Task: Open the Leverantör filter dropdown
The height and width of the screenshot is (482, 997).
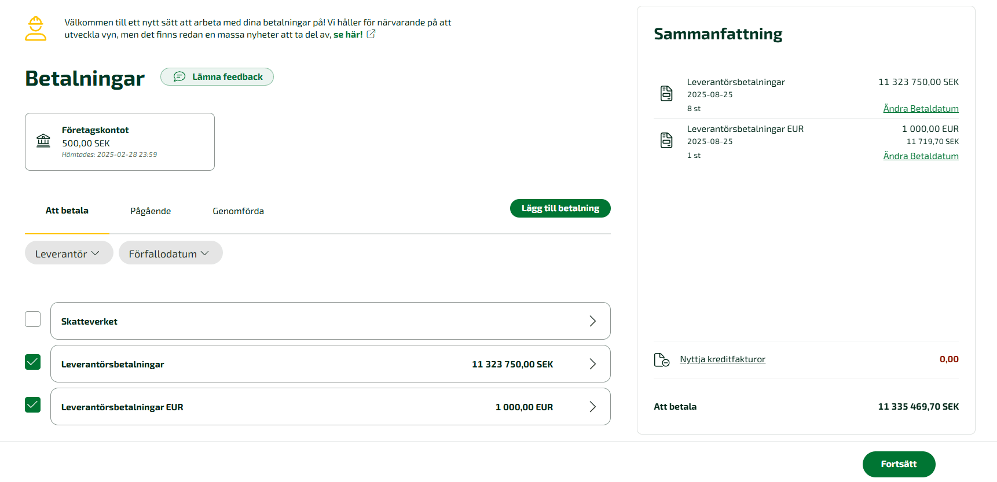Action: pos(69,253)
